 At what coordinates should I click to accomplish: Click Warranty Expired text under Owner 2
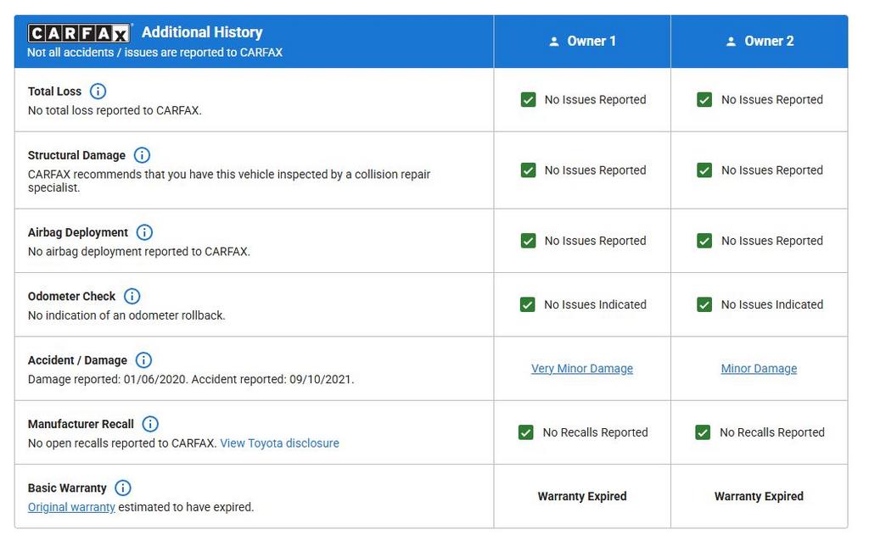click(x=759, y=496)
